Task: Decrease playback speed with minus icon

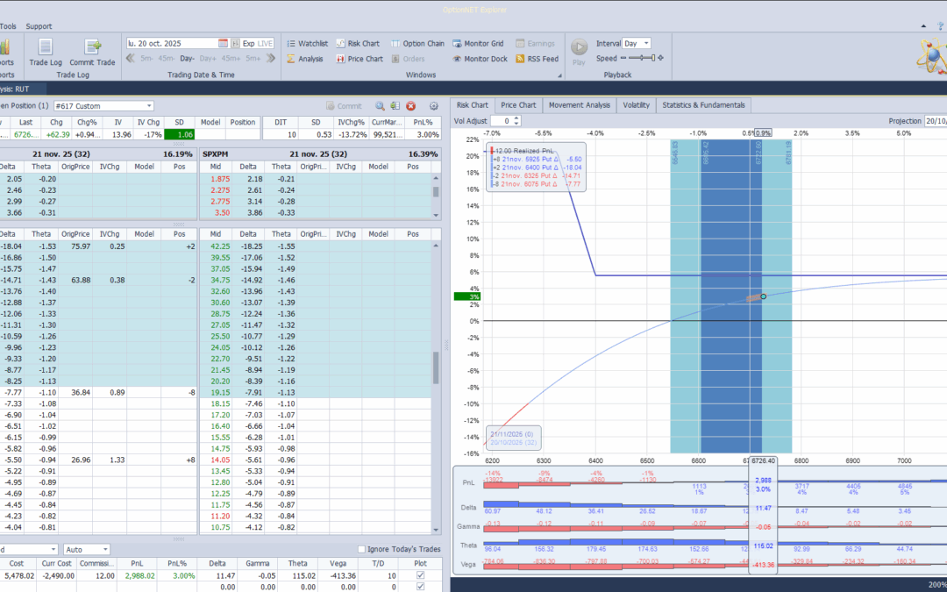Action: pyautogui.click(x=623, y=58)
